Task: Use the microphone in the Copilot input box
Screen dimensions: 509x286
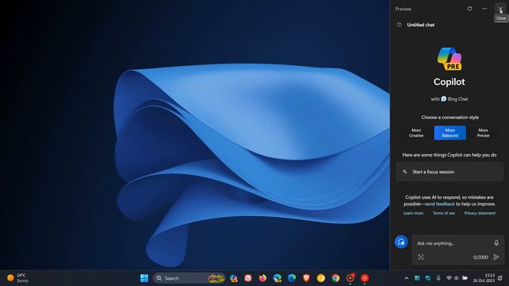Action: (x=496, y=243)
